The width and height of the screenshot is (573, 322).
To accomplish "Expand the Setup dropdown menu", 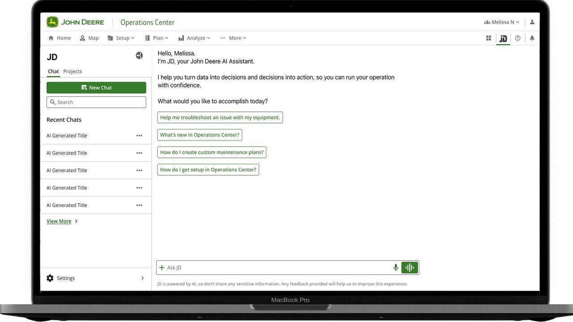I will [121, 38].
